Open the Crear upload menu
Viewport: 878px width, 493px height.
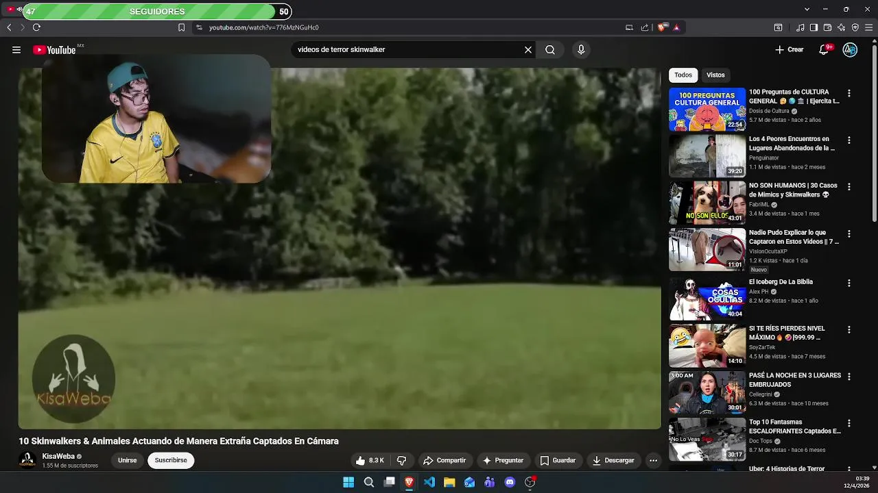coord(789,50)
